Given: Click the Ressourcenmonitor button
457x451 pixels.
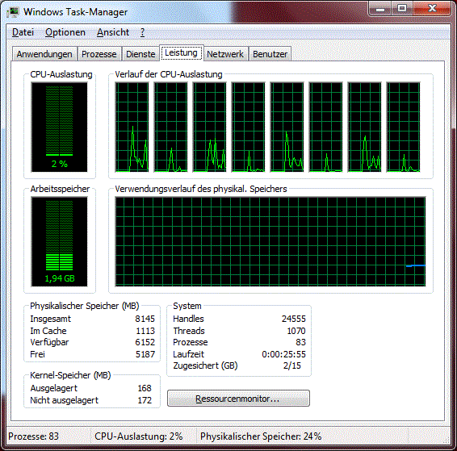Looking at the screenshot, I should click(x=238, y=399).
